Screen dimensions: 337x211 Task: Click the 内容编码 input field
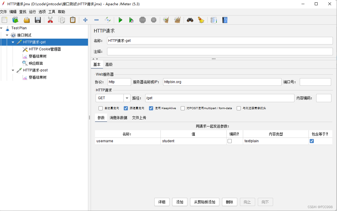coord(324,98)
